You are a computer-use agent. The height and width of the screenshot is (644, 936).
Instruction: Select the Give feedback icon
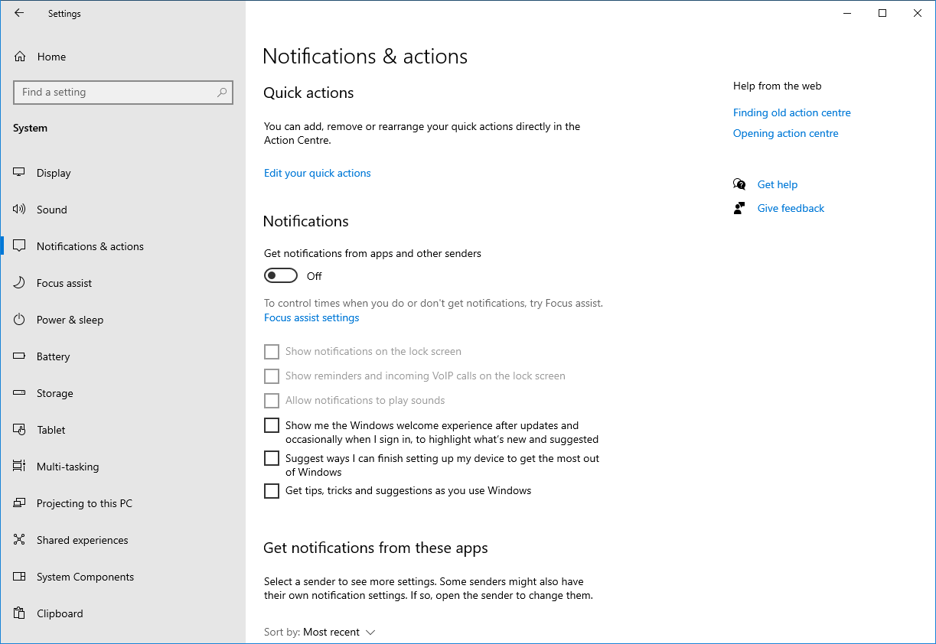click(739, 207)
